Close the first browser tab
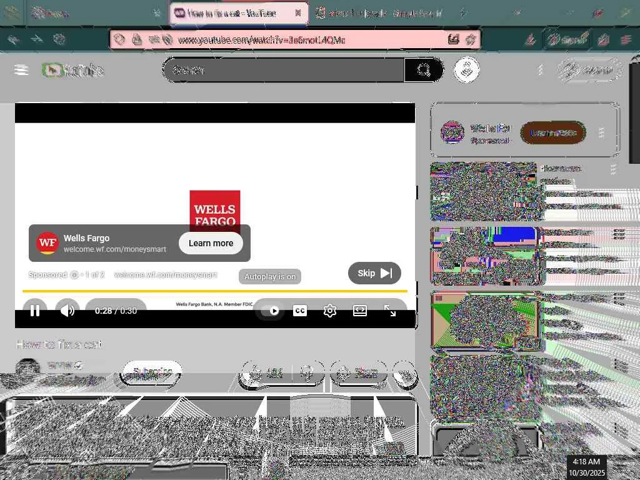 [x=157, y=13]
